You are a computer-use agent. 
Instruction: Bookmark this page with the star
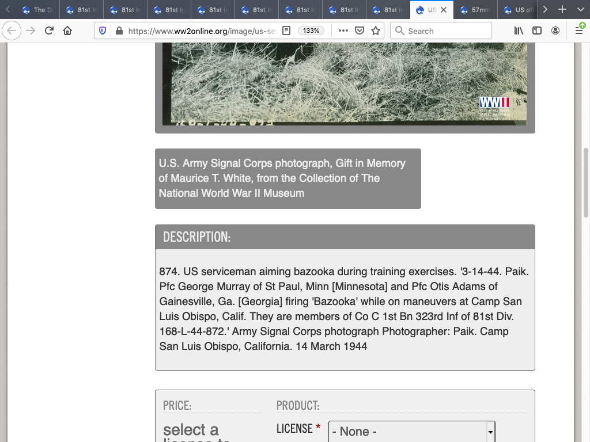click(376, 31)
